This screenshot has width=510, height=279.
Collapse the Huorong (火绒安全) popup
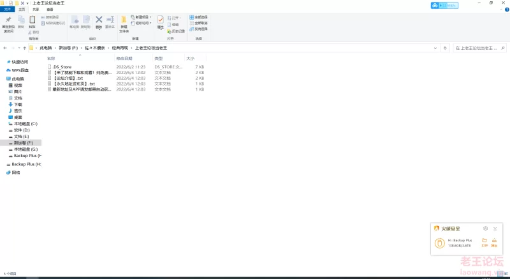(x=495, y=229)
